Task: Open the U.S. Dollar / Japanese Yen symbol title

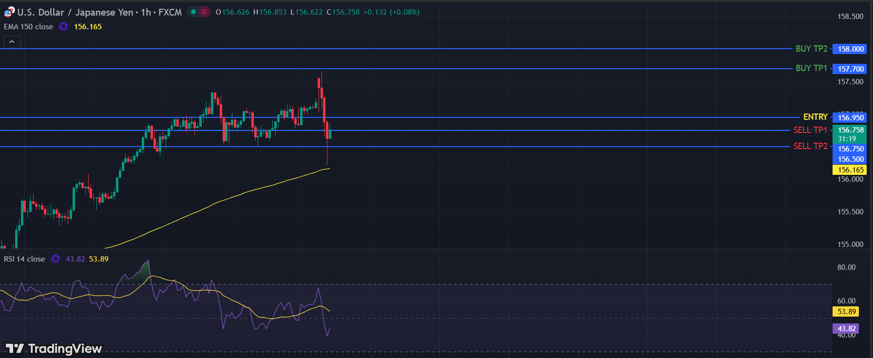Action: click(75, 12)
